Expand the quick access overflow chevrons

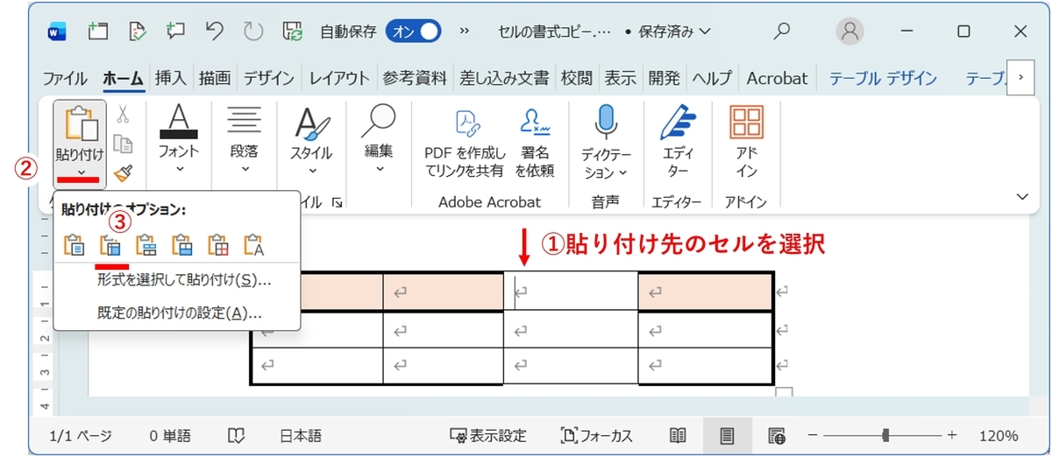(x=465, y=32)
